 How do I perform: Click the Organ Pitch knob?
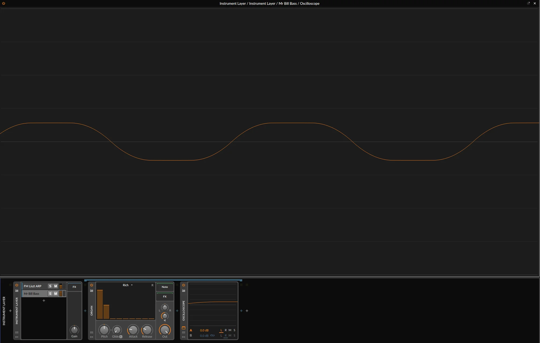[104, 330]
